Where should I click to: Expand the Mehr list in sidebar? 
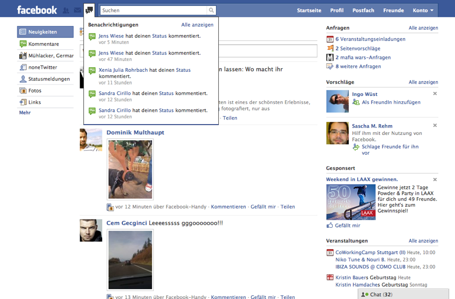click(25, 113)
